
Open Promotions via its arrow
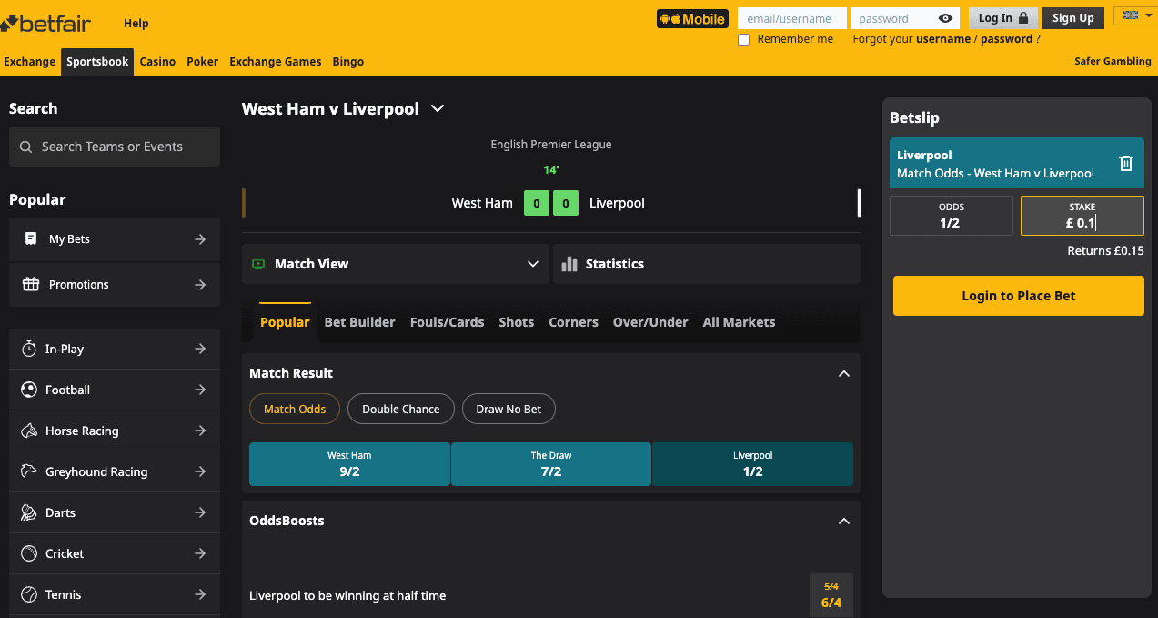pyautogui.click(x=200, y=284)
